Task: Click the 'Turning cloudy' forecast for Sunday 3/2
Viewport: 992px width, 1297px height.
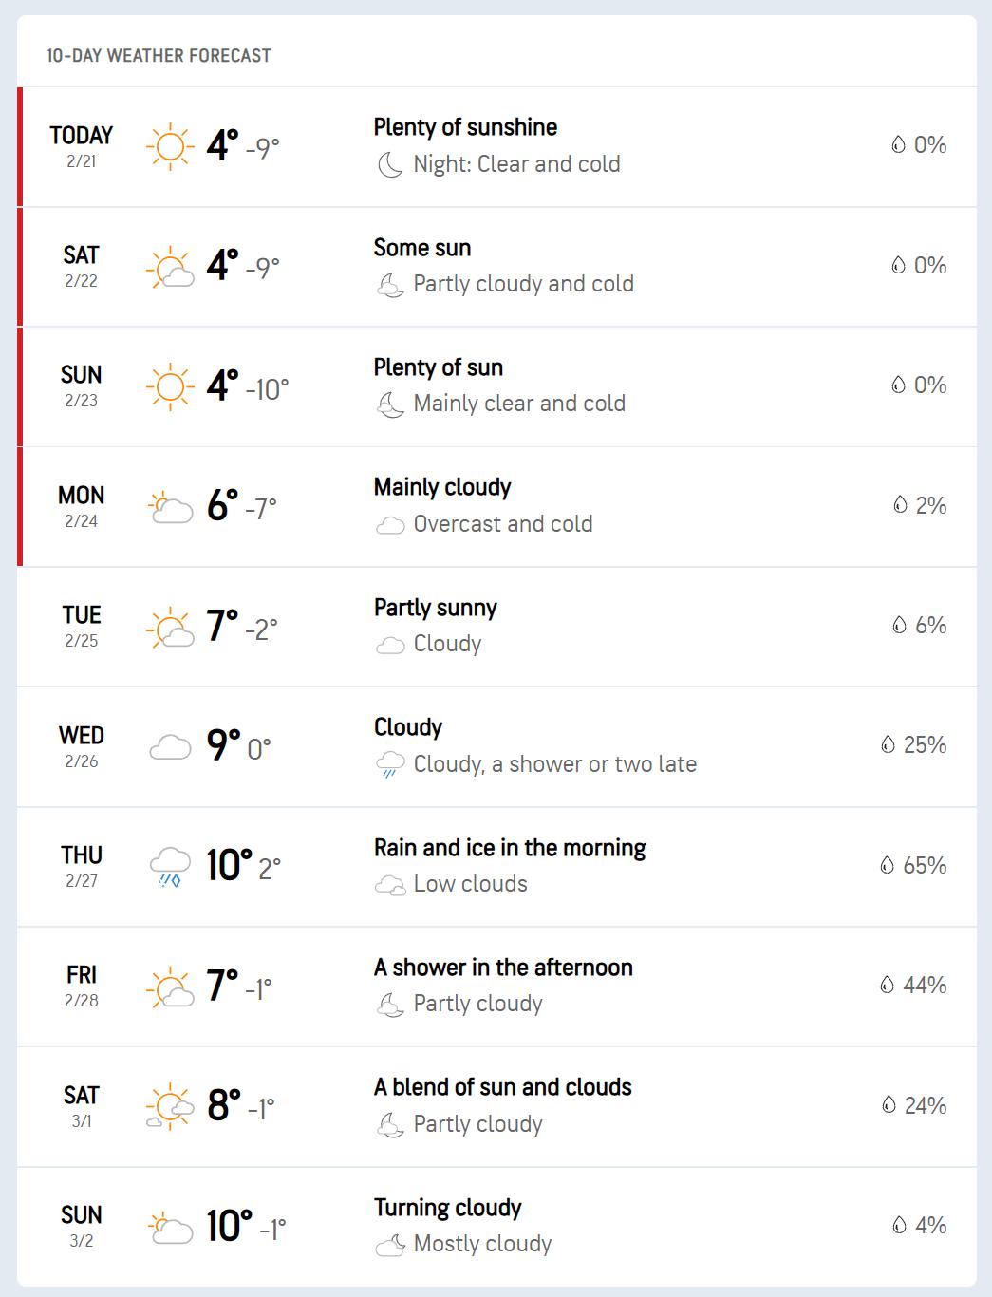Action: [x=448, y=1208]
